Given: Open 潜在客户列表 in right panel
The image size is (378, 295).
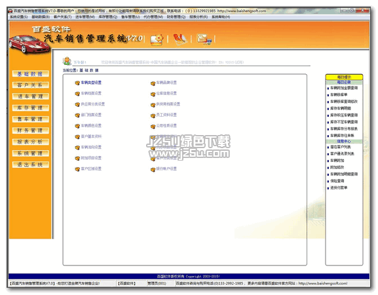Looking at the screenshot, I should coord(341,147).
